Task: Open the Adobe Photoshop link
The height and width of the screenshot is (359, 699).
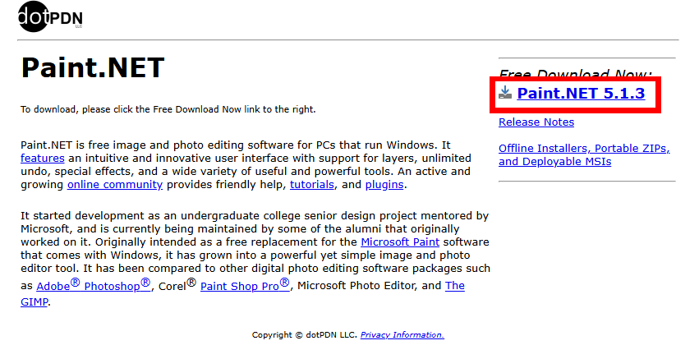Action: tap(94, 285)
